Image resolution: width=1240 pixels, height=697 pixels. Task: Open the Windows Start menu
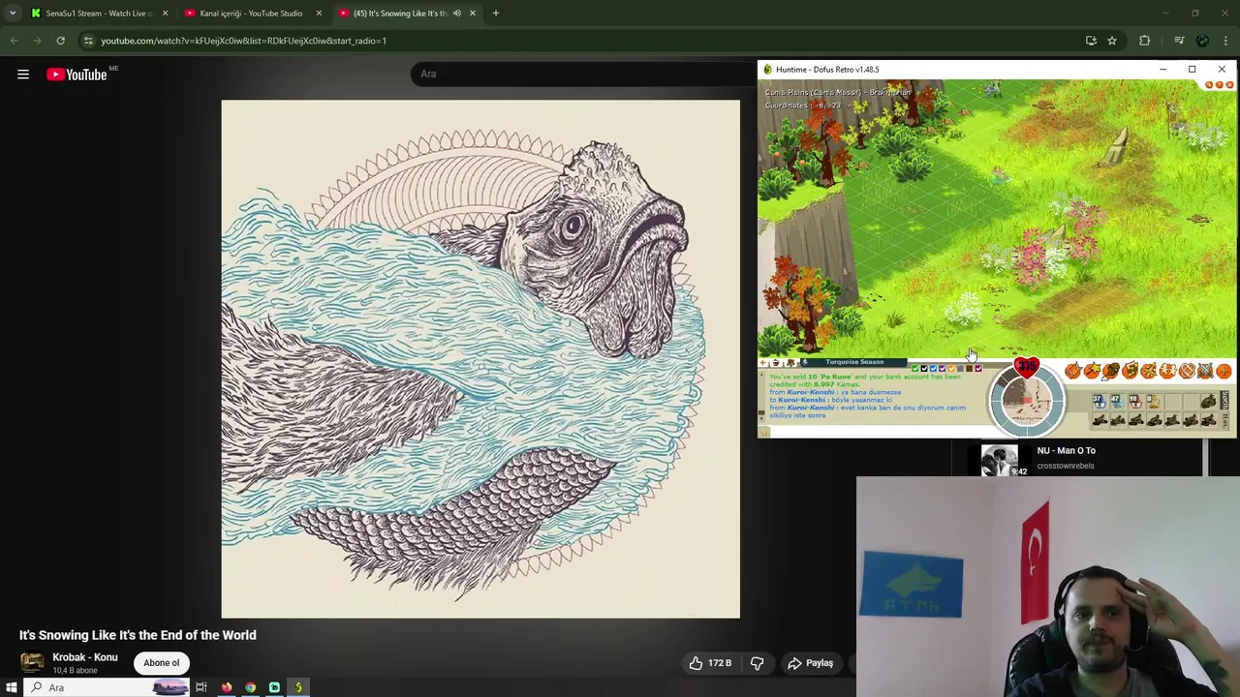coord(12,687)
